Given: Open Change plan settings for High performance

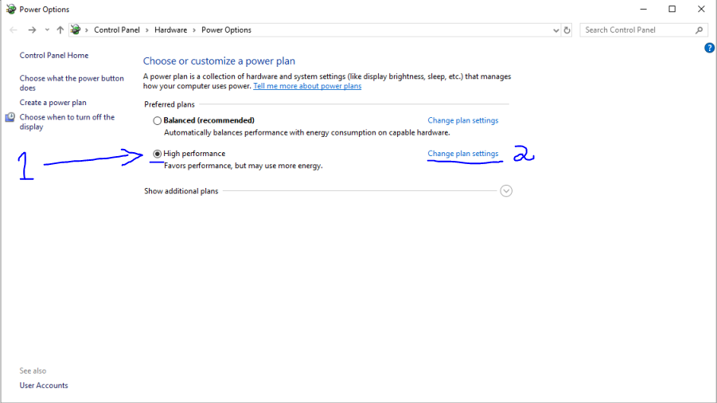Looking at the screenshot, I should 462,154.
